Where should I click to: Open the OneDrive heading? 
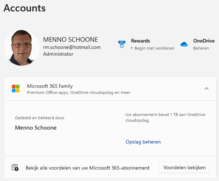(x=204, y=41)
